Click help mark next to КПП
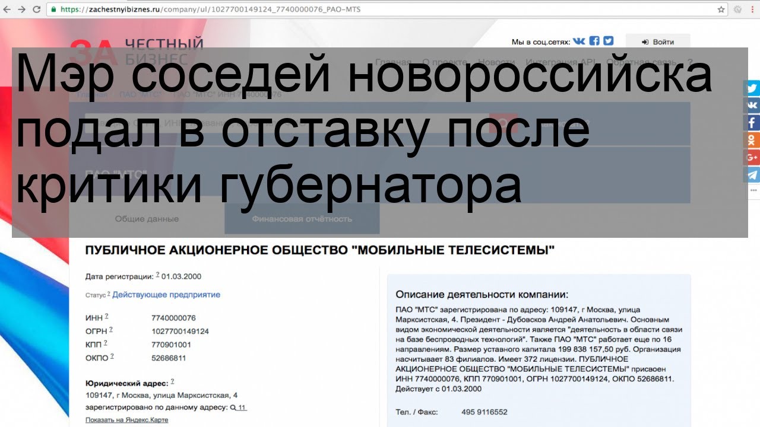 click(x=106, y=343)
